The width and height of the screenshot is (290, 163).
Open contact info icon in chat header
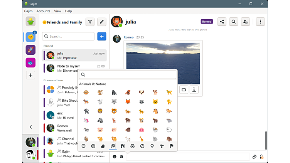pyautogui.click(x=245, y=22)
